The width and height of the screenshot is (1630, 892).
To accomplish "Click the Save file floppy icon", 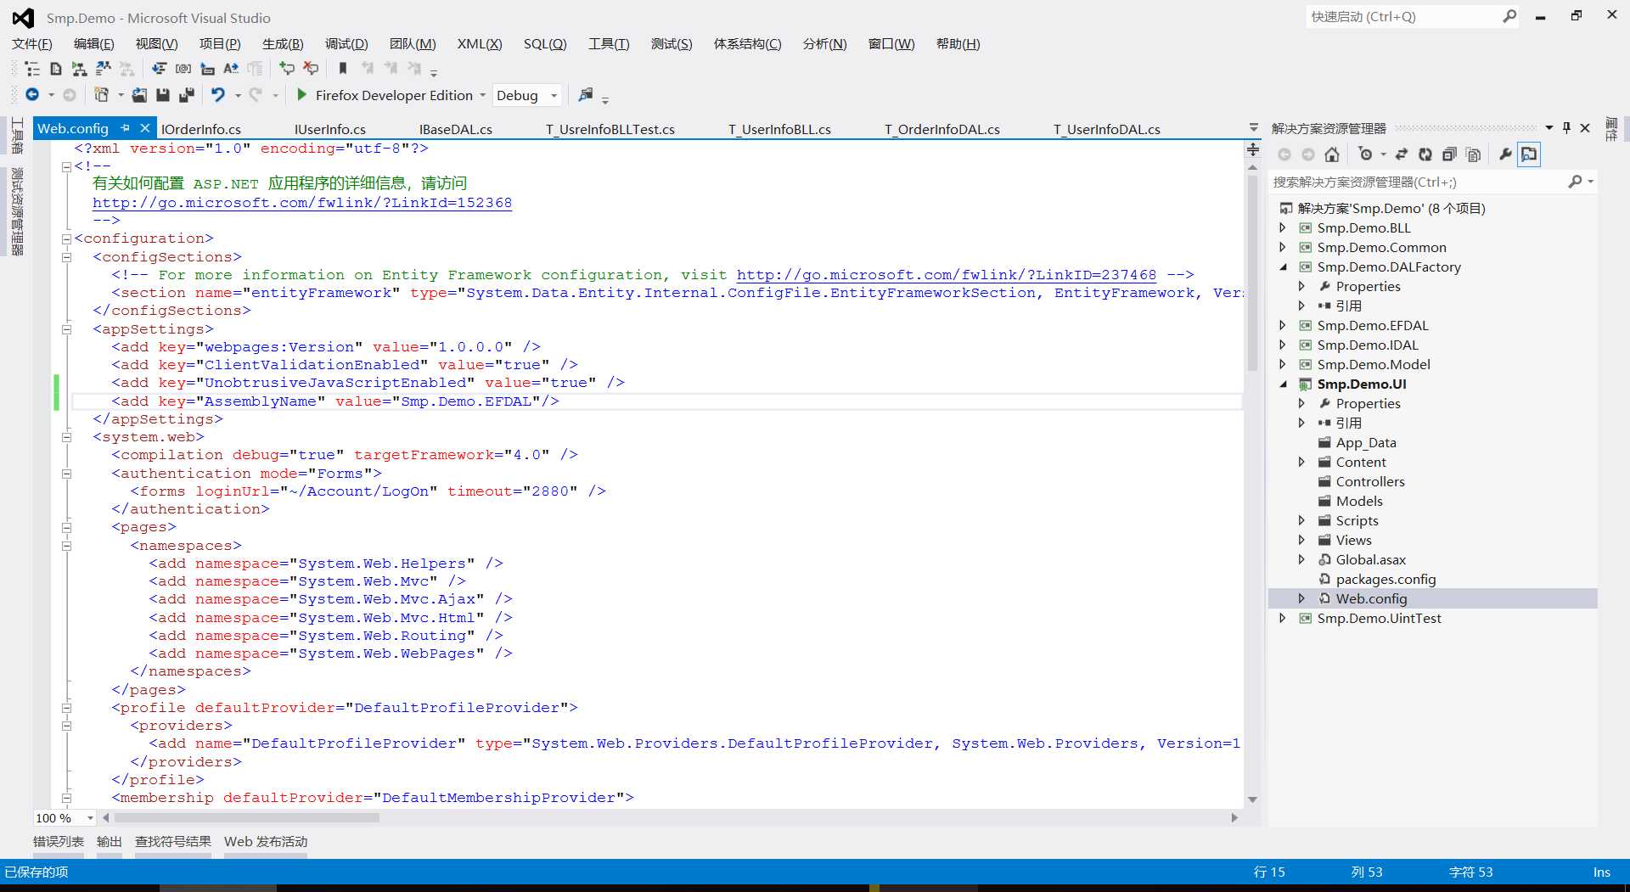I will pyautogui.click(x=163, y=95).
